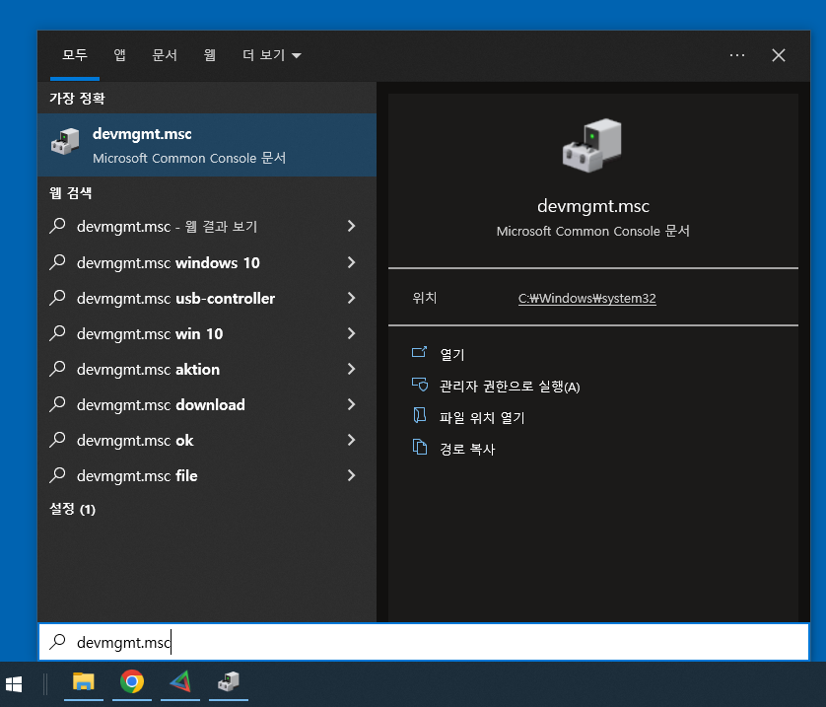This screenshot has height=707, width=826.
Task: Launch Google Chrome from the taskbar
Action: coord(132,681)
